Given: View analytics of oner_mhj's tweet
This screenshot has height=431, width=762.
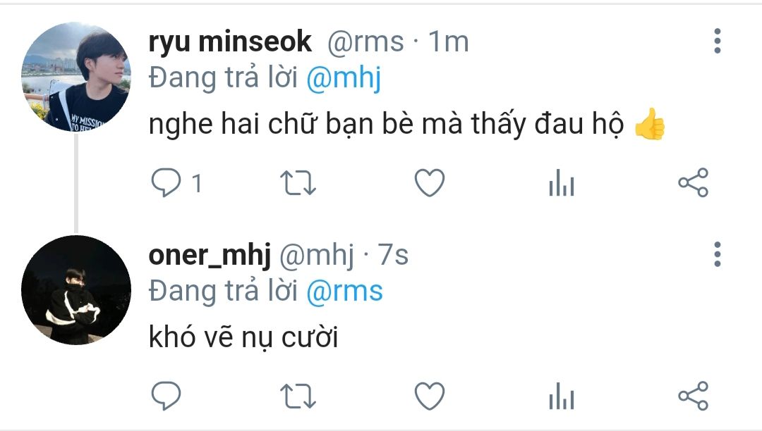Looking at the screenshot, I should coord(562,396).
